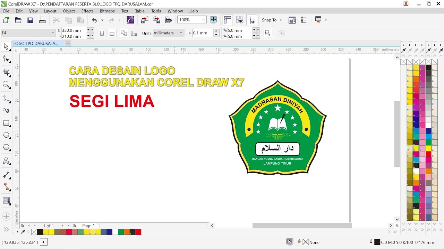Click the Import icon

pos(144,20)
